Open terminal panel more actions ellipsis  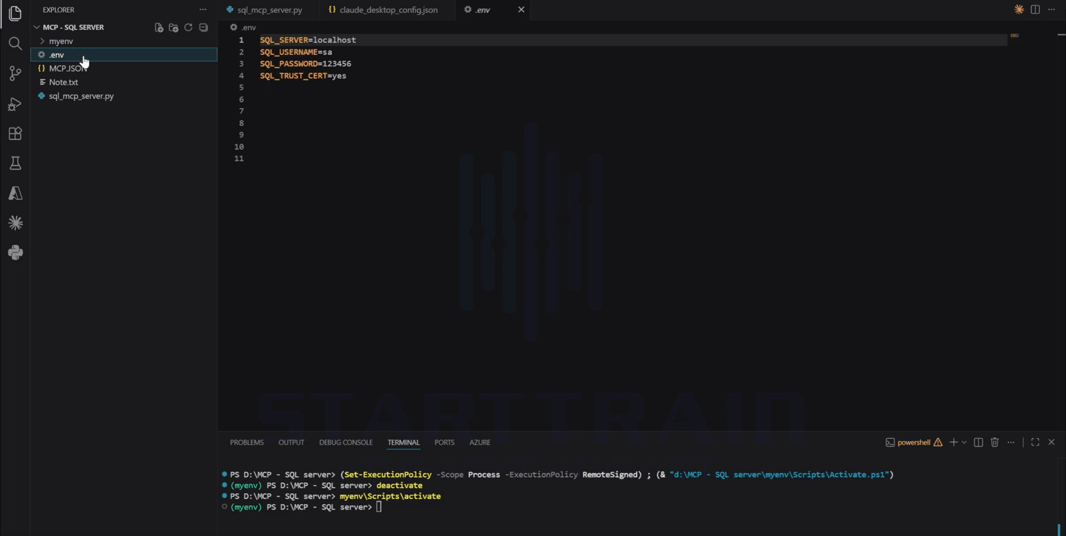click(1011, 442)
